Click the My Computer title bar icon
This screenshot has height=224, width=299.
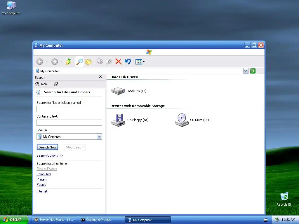click(x=36, y=45)
